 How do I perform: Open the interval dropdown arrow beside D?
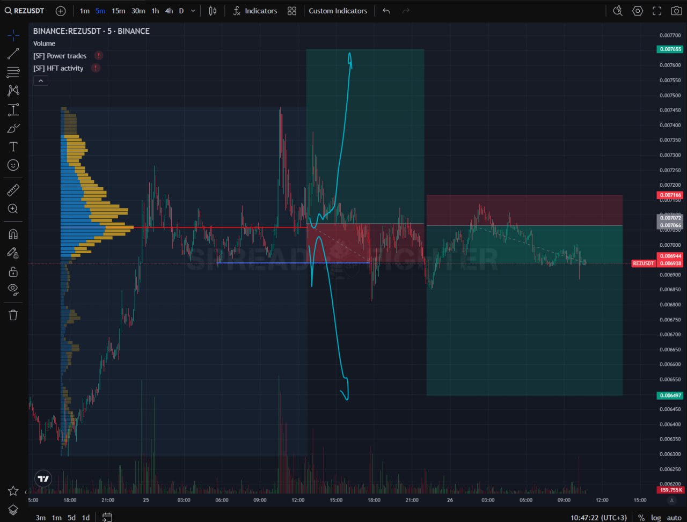pyautogui.click(x=192, y=10)
